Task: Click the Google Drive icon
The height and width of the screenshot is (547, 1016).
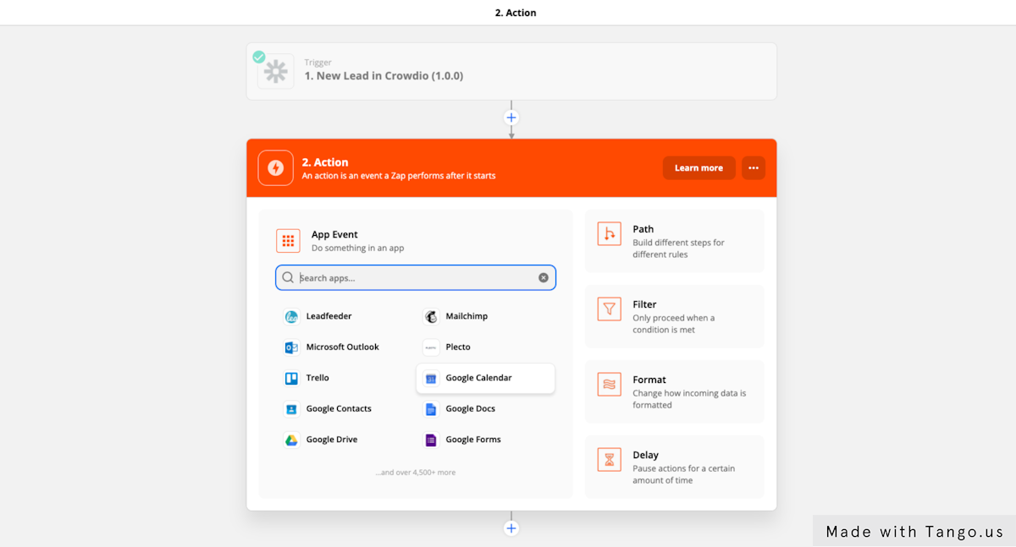Action: tap(291, 440)
